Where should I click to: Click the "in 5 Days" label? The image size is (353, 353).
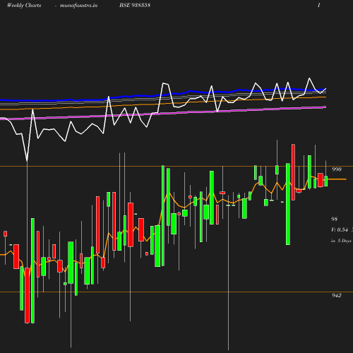point(341,241)
